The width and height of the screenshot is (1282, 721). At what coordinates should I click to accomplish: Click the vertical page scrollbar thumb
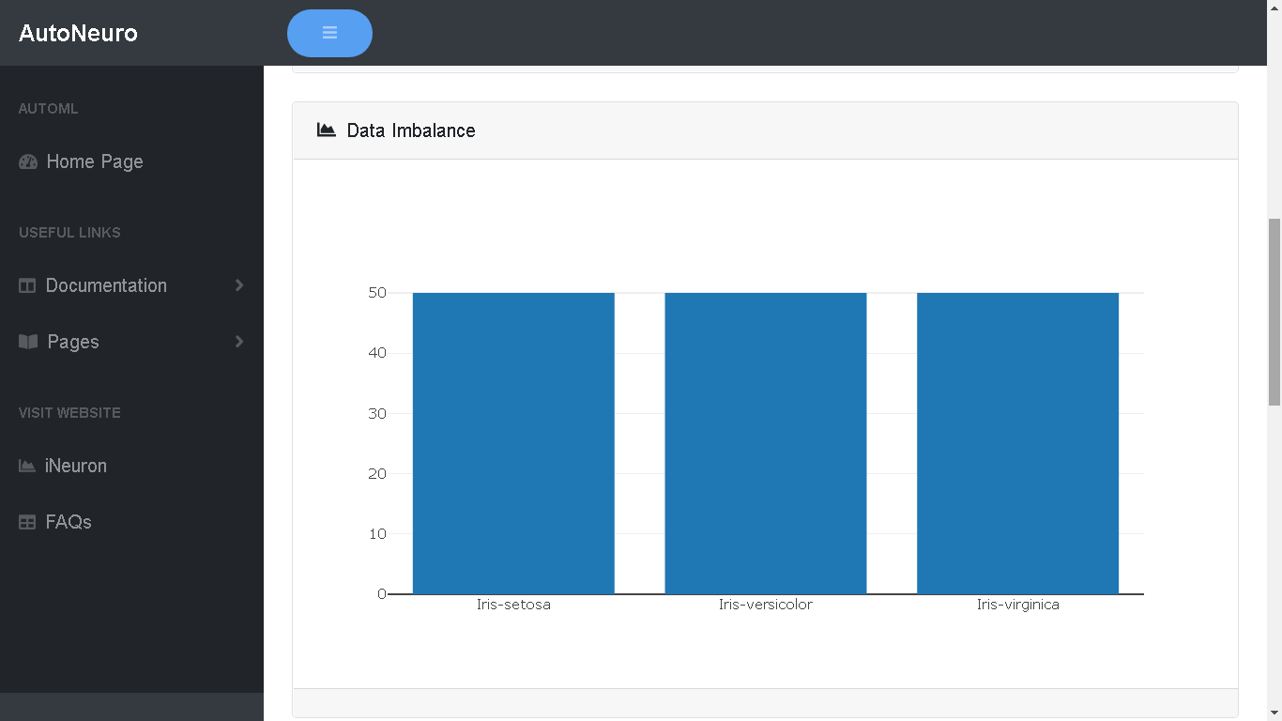click(1274, 312)
